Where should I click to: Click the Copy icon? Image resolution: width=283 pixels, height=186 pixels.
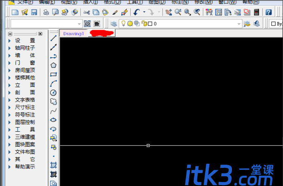(x=96, y=12)
